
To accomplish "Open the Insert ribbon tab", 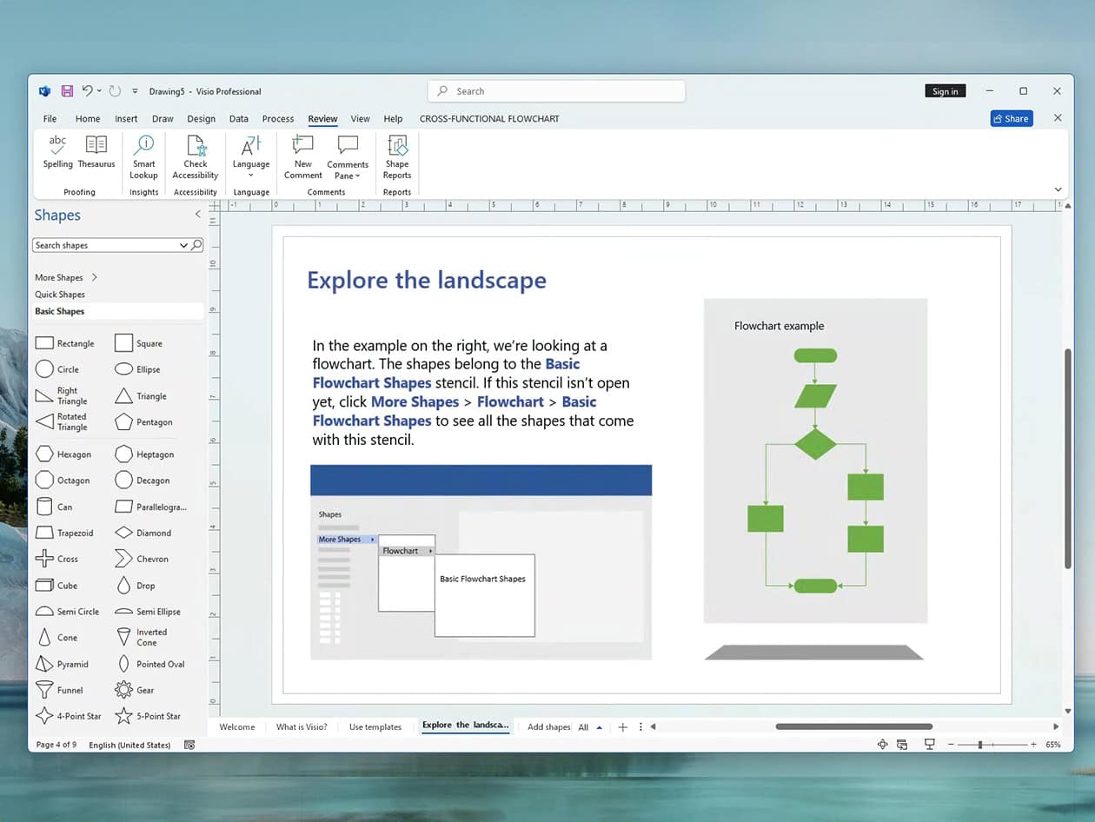I will click(x=126, y=118).
